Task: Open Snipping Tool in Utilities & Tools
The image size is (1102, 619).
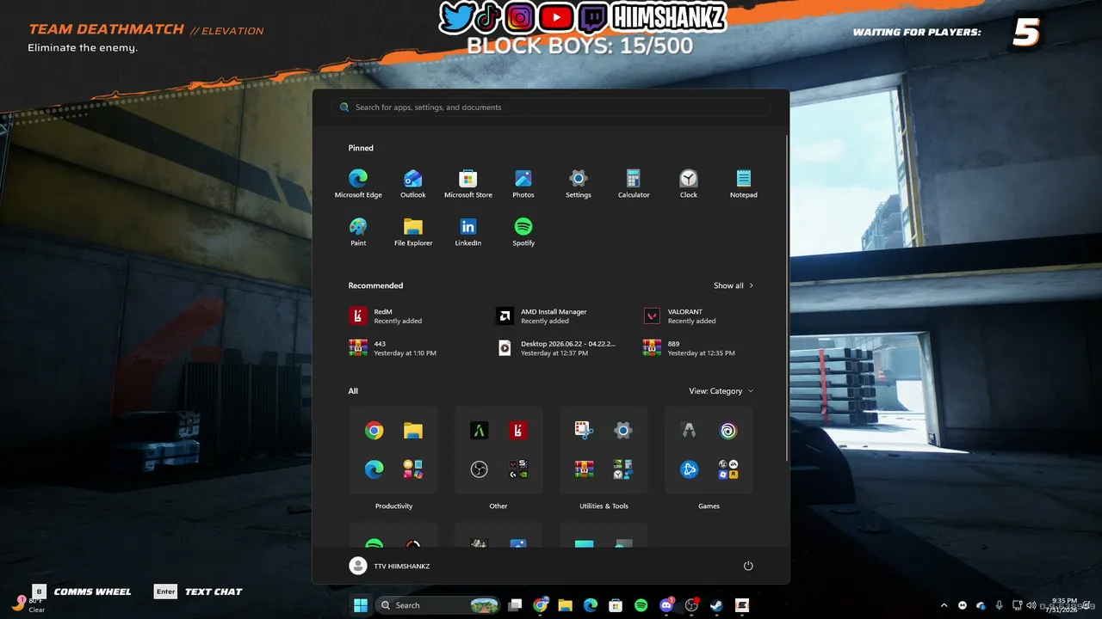Action: tap(585, 431)
